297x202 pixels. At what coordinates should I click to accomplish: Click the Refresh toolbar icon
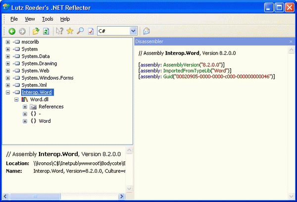[x=46, y=31]
